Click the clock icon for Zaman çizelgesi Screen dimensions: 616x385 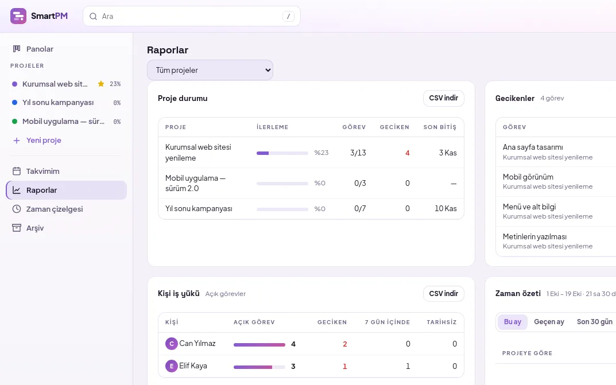click(x=17, y=209)
